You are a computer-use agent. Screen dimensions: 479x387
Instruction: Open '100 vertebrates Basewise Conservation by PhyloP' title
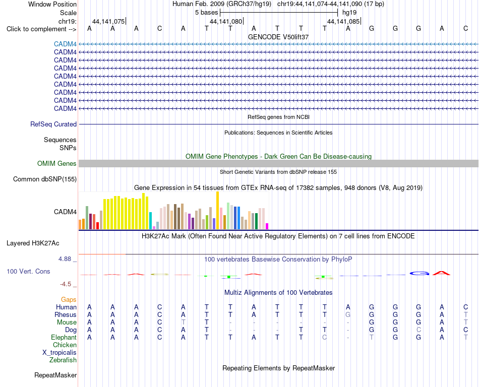(x=278, y=260)
